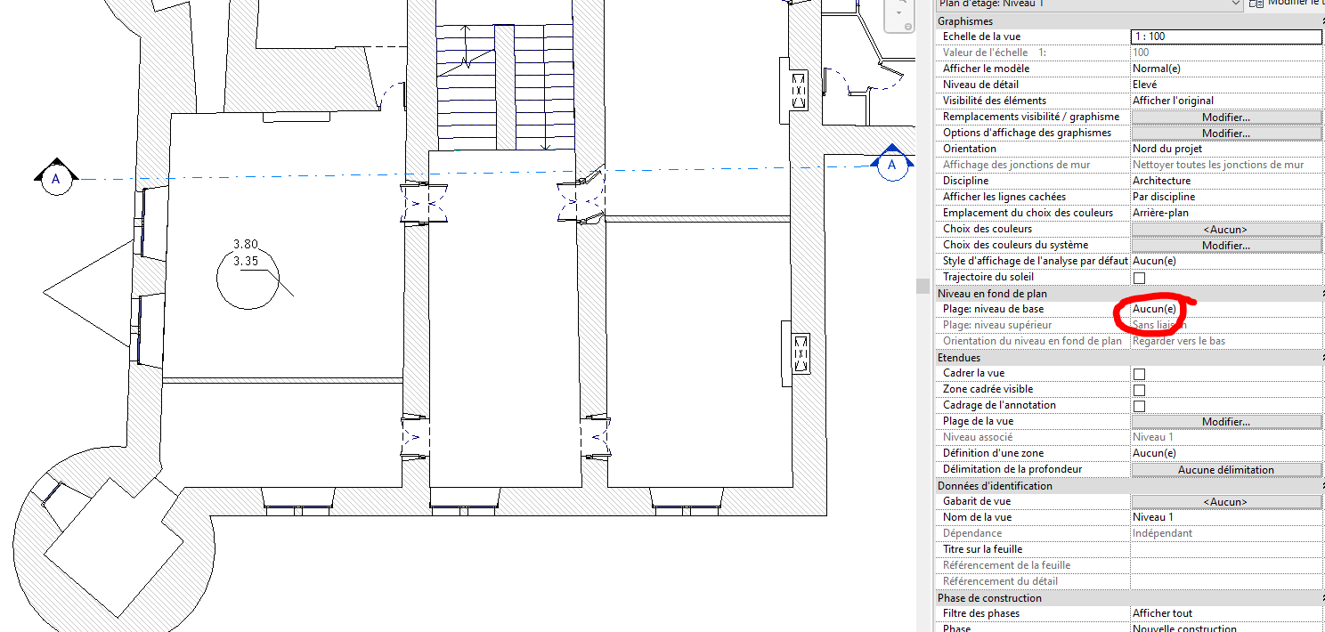Edit Nom de la vue Niveau 1 field
Screen dimensions: 1325x632
click(1226, 517)
